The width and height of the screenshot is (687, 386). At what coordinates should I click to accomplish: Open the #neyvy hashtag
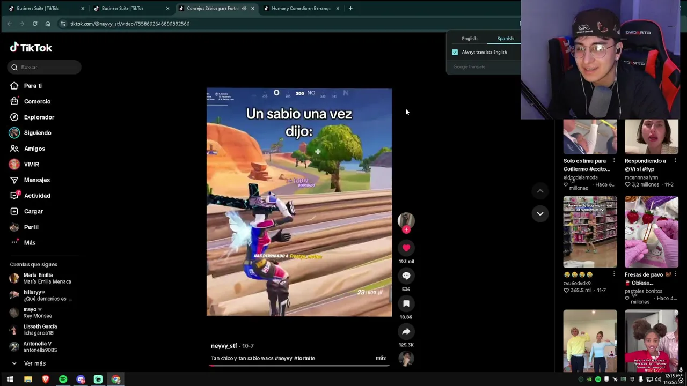283,358
